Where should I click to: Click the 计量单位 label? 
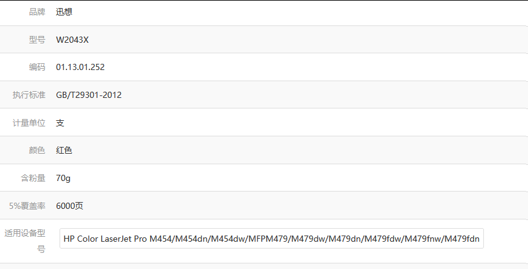click(x=29, y=123)
